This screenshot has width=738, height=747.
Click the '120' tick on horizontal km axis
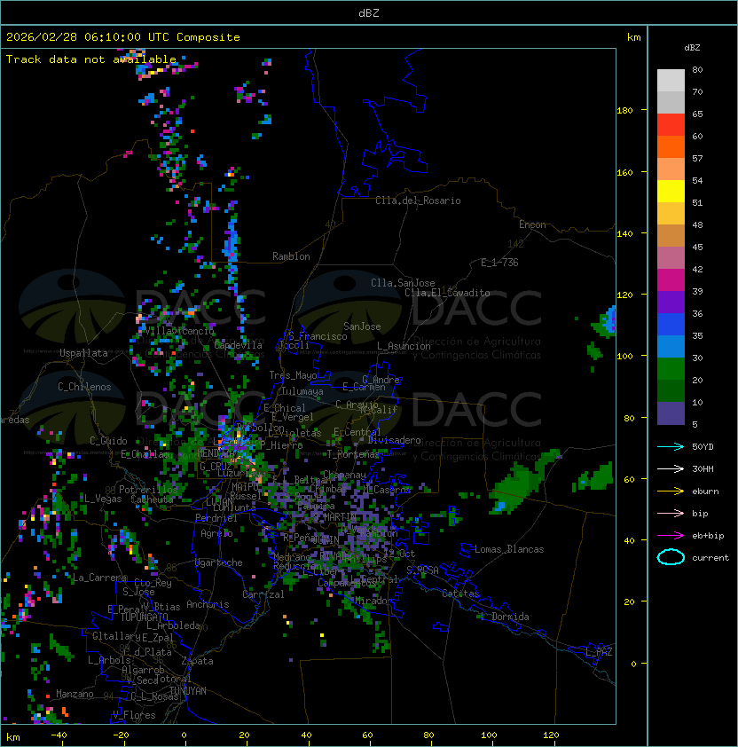[551, 735]
